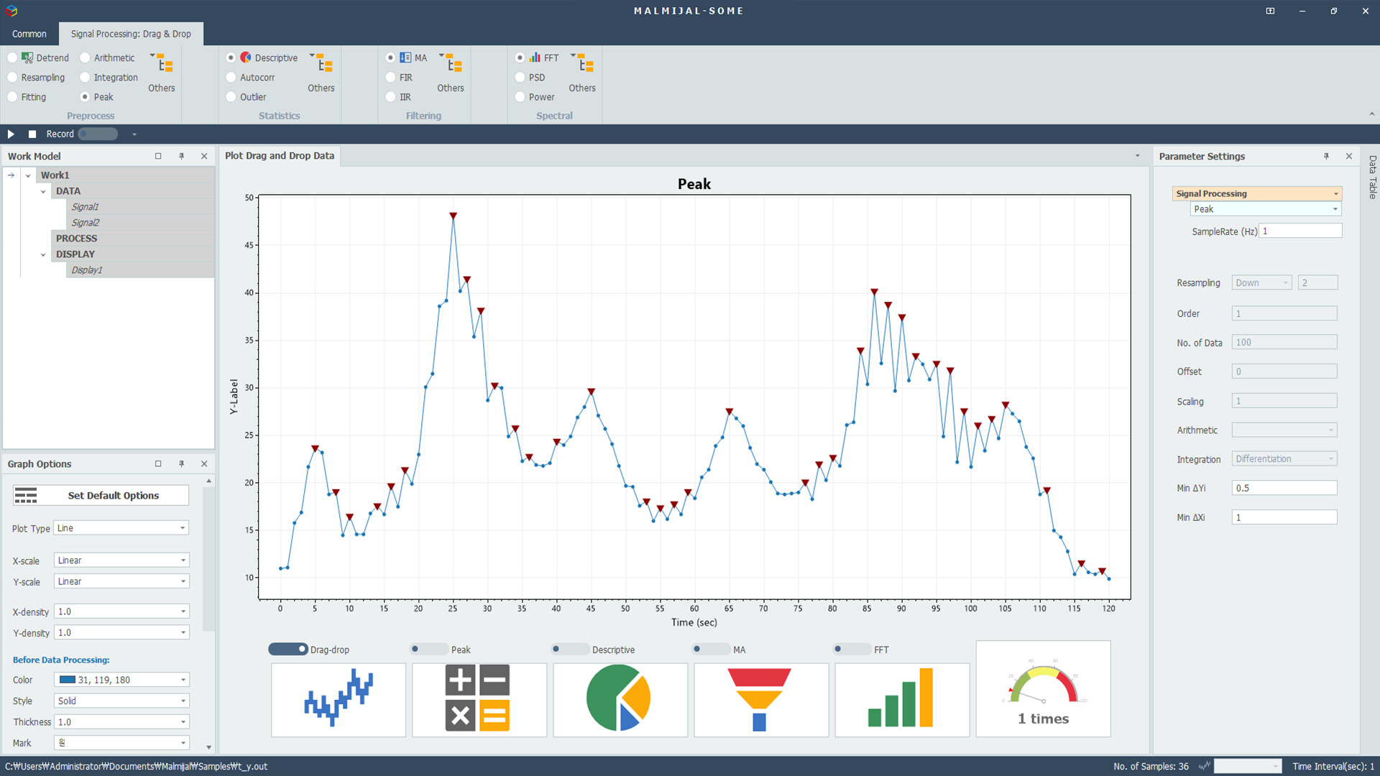This screenshot has width=1380, height=776.
Task: Start recording with the play icon
Action: pos(10,134)
